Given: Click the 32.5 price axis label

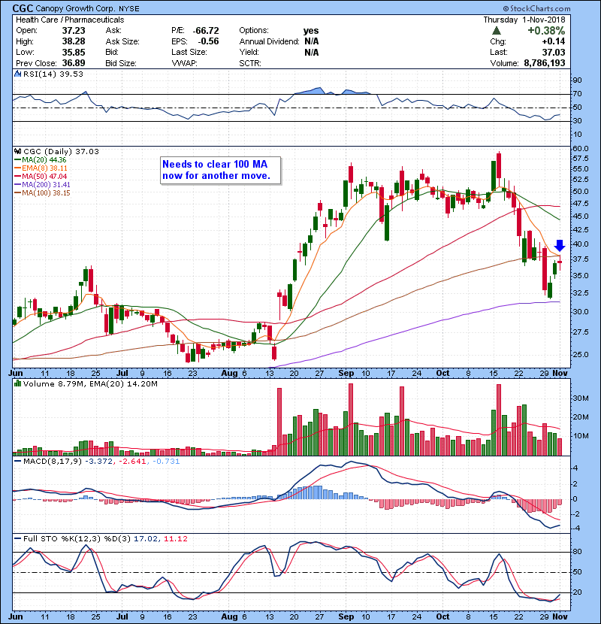Looking at the screenshot, I should pyautogui.click(x=580, y=292).
